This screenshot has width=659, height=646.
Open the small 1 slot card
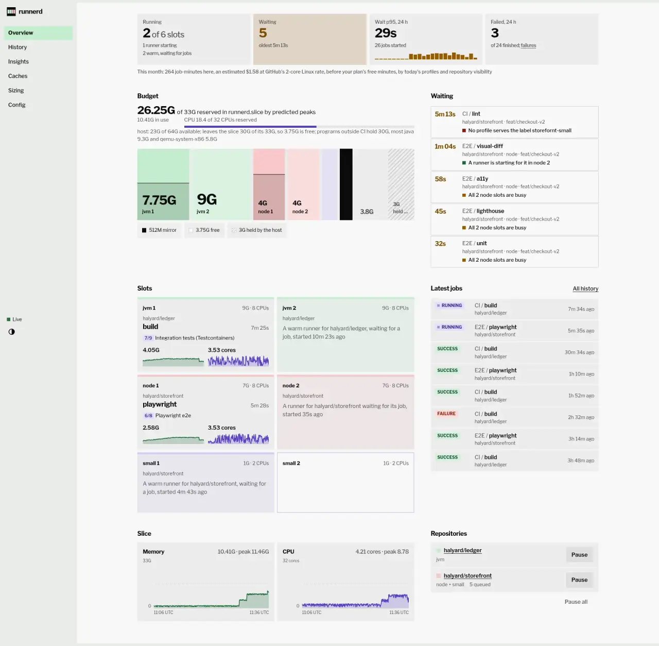[x=206, y=483]
